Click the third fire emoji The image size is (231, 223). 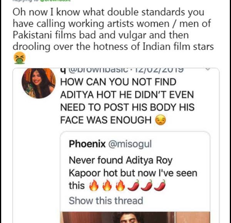coord(121,186)
